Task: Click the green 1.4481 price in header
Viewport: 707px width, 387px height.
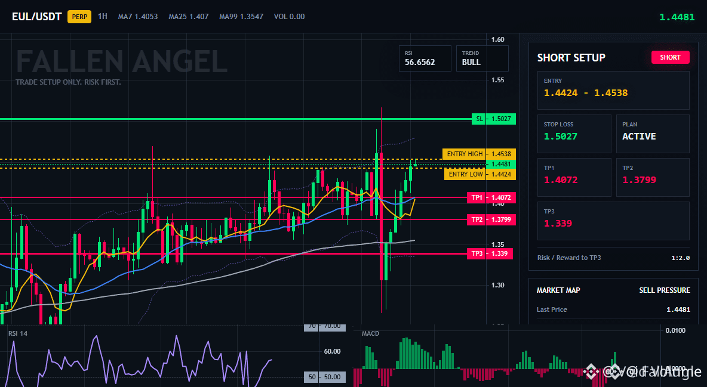Action: (x=677, y=17)
